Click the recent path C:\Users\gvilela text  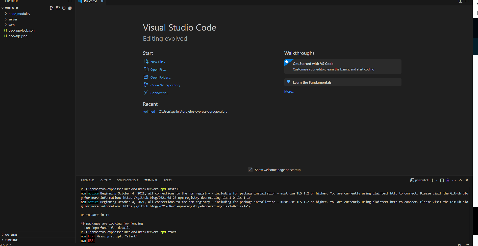click(193, 111)
